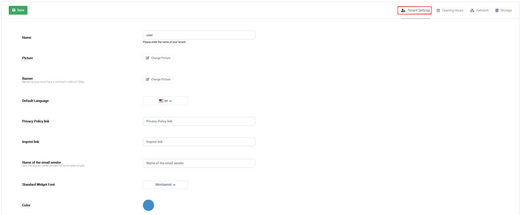Viewport: 522px width, 215px height.
Task: Click chevron next to Montserrat
Action: pyautogui.click(x=174, y=185)
